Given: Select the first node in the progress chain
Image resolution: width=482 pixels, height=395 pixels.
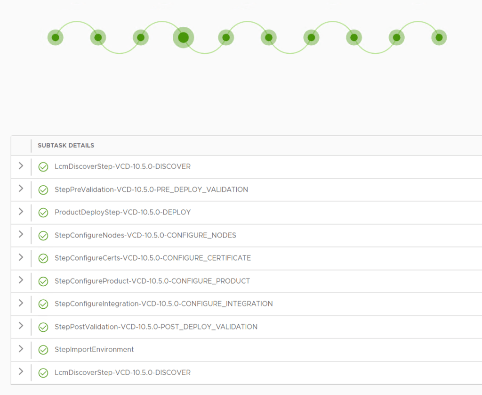Looking at the screenshot, I should tap(56, 37).
